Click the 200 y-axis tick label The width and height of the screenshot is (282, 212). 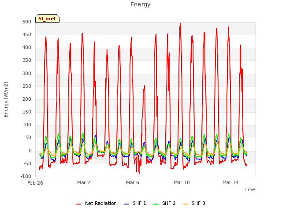(27, 99)
